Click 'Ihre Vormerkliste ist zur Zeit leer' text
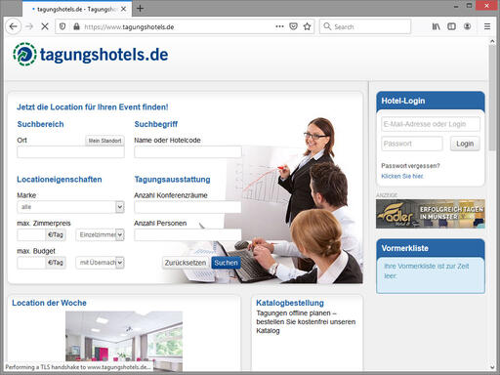 pyautogui.click(x=426, y=271)
